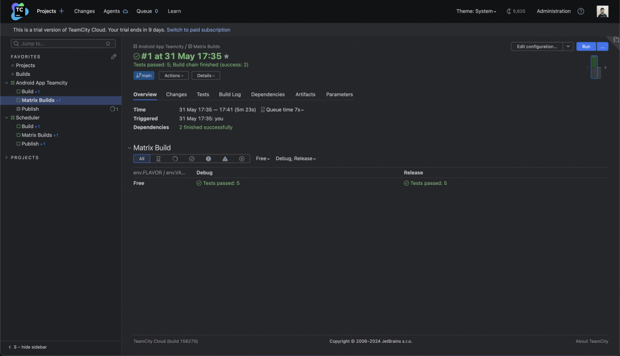Screen dimensions: 620x356
Task: Filter matrix builds by queued hourglass icon
Action: pos(158,158)
